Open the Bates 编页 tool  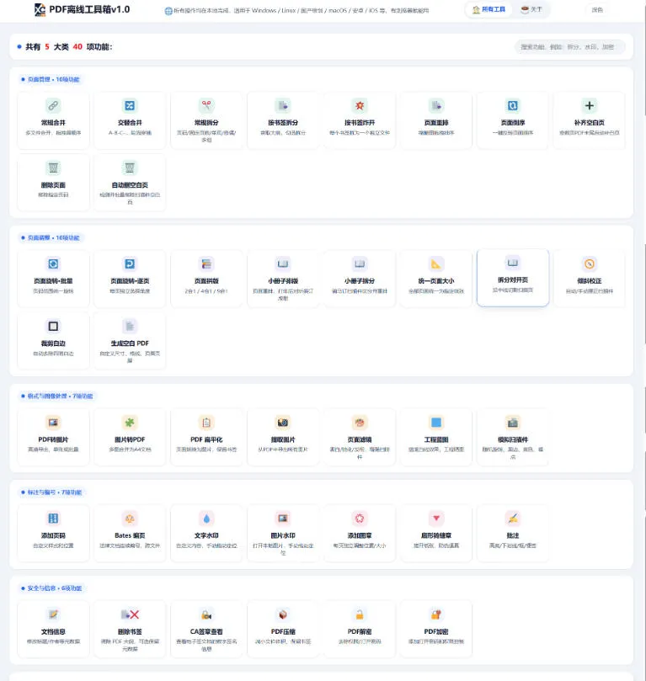coord(130,534)
